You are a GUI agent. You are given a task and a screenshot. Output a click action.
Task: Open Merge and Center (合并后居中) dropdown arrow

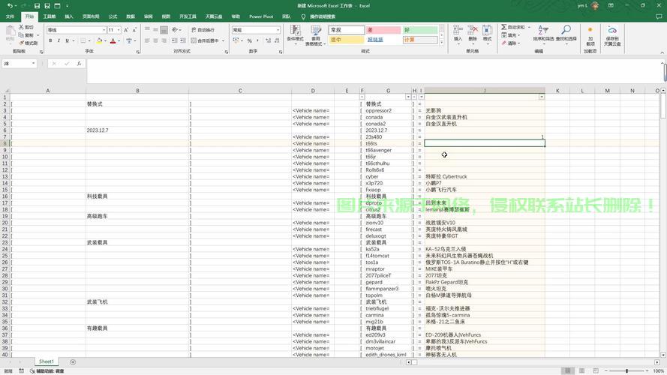224,40
